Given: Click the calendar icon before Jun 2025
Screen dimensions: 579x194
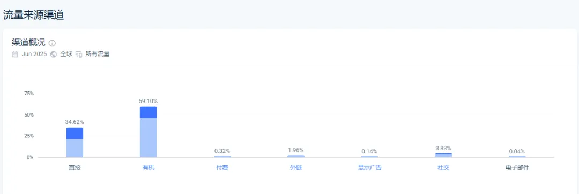Looking at the screenshot, I should (x=15, y=55).
